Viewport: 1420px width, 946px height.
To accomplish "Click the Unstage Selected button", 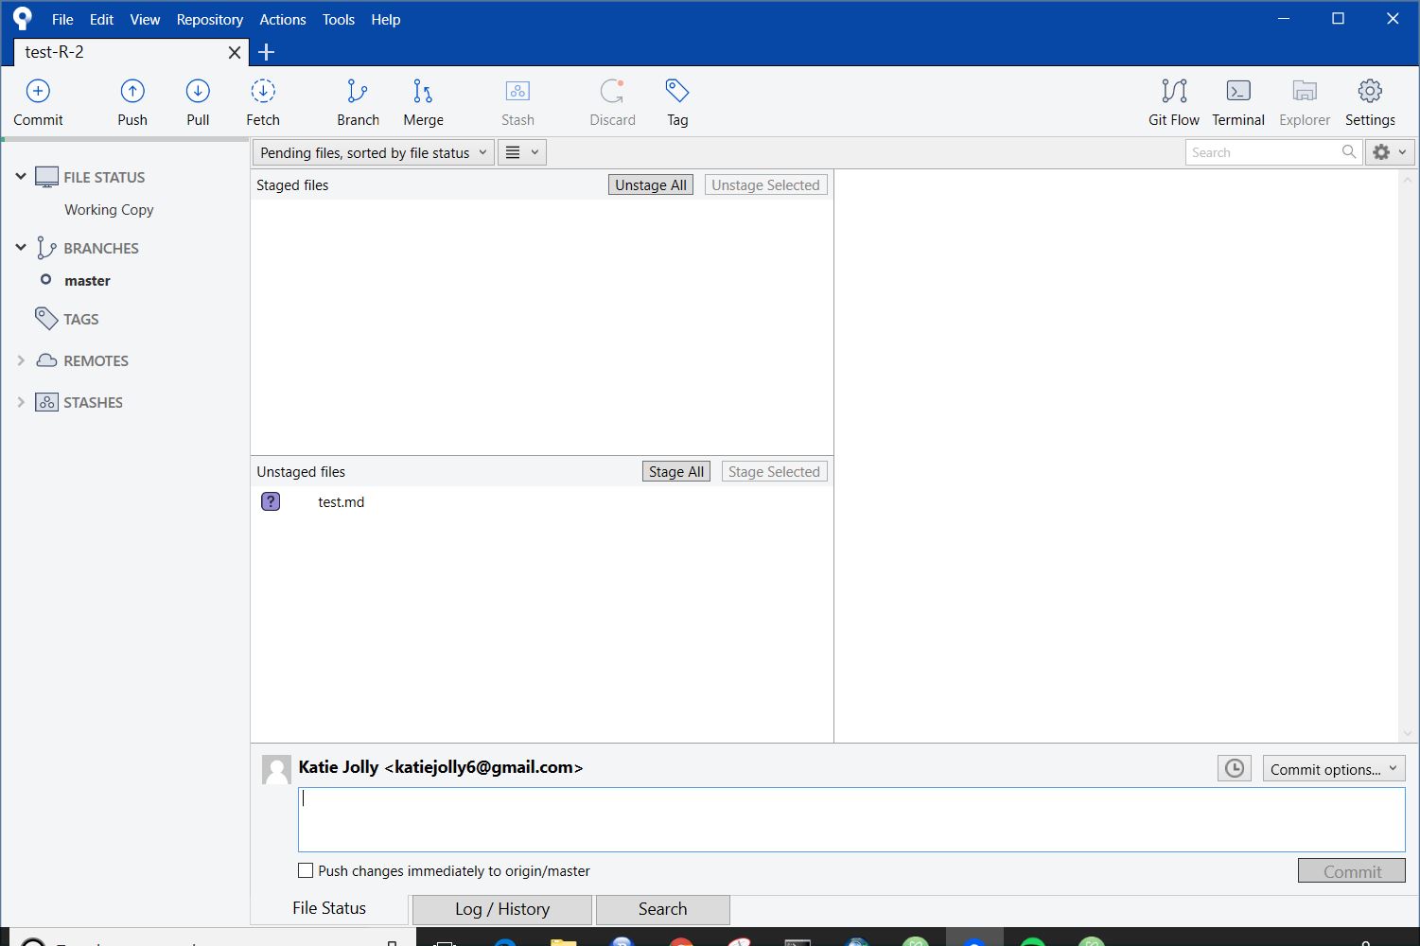I will [765, 185].
